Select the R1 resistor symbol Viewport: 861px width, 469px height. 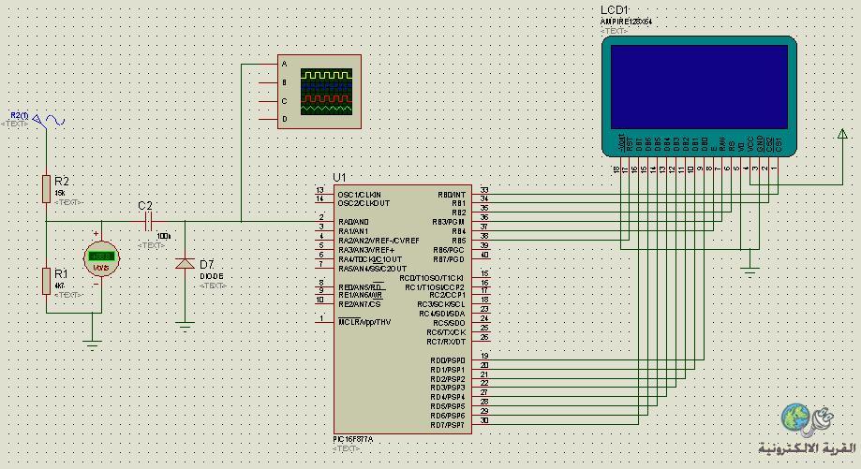(46, 281)
